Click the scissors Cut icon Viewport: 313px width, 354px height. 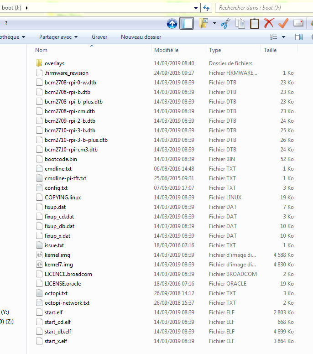pos(225,23)
